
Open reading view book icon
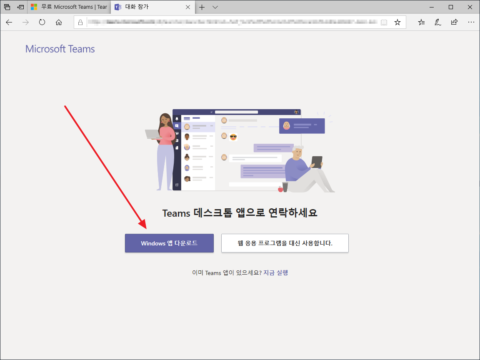point(384,22)
